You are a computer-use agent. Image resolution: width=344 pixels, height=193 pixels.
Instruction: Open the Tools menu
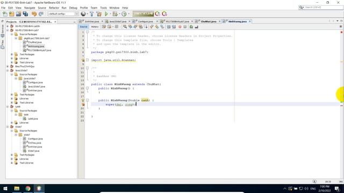103,8
